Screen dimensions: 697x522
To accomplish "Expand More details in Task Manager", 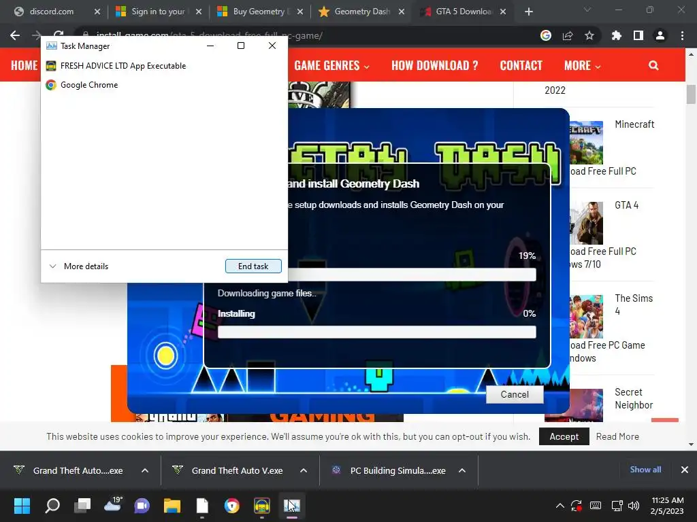I will click(x=79, y=266).
